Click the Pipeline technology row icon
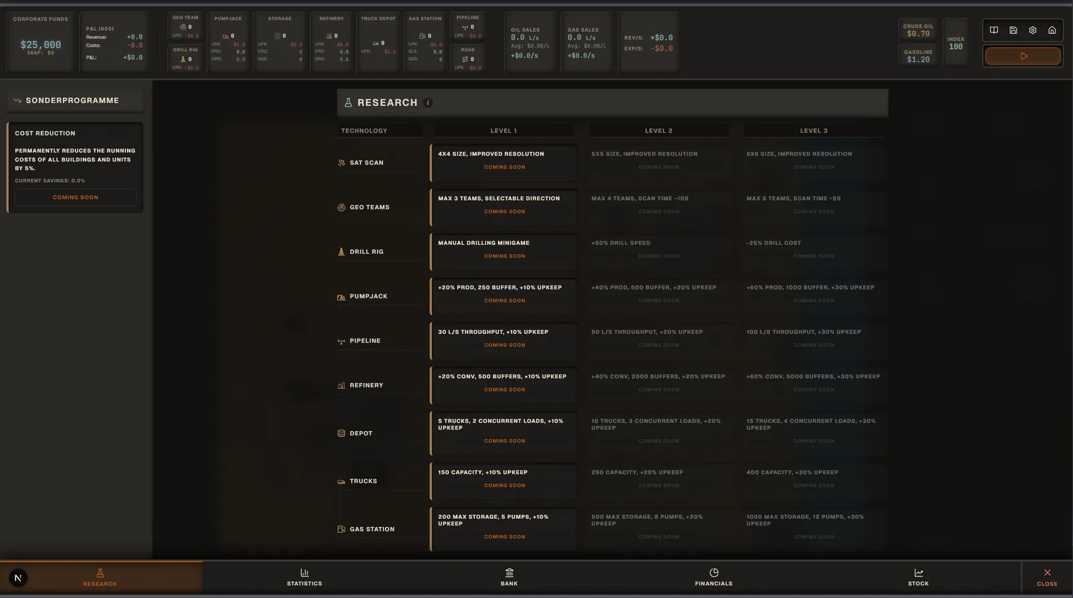Viewport: 1073px width, 598px height. (x=341, y=341)
